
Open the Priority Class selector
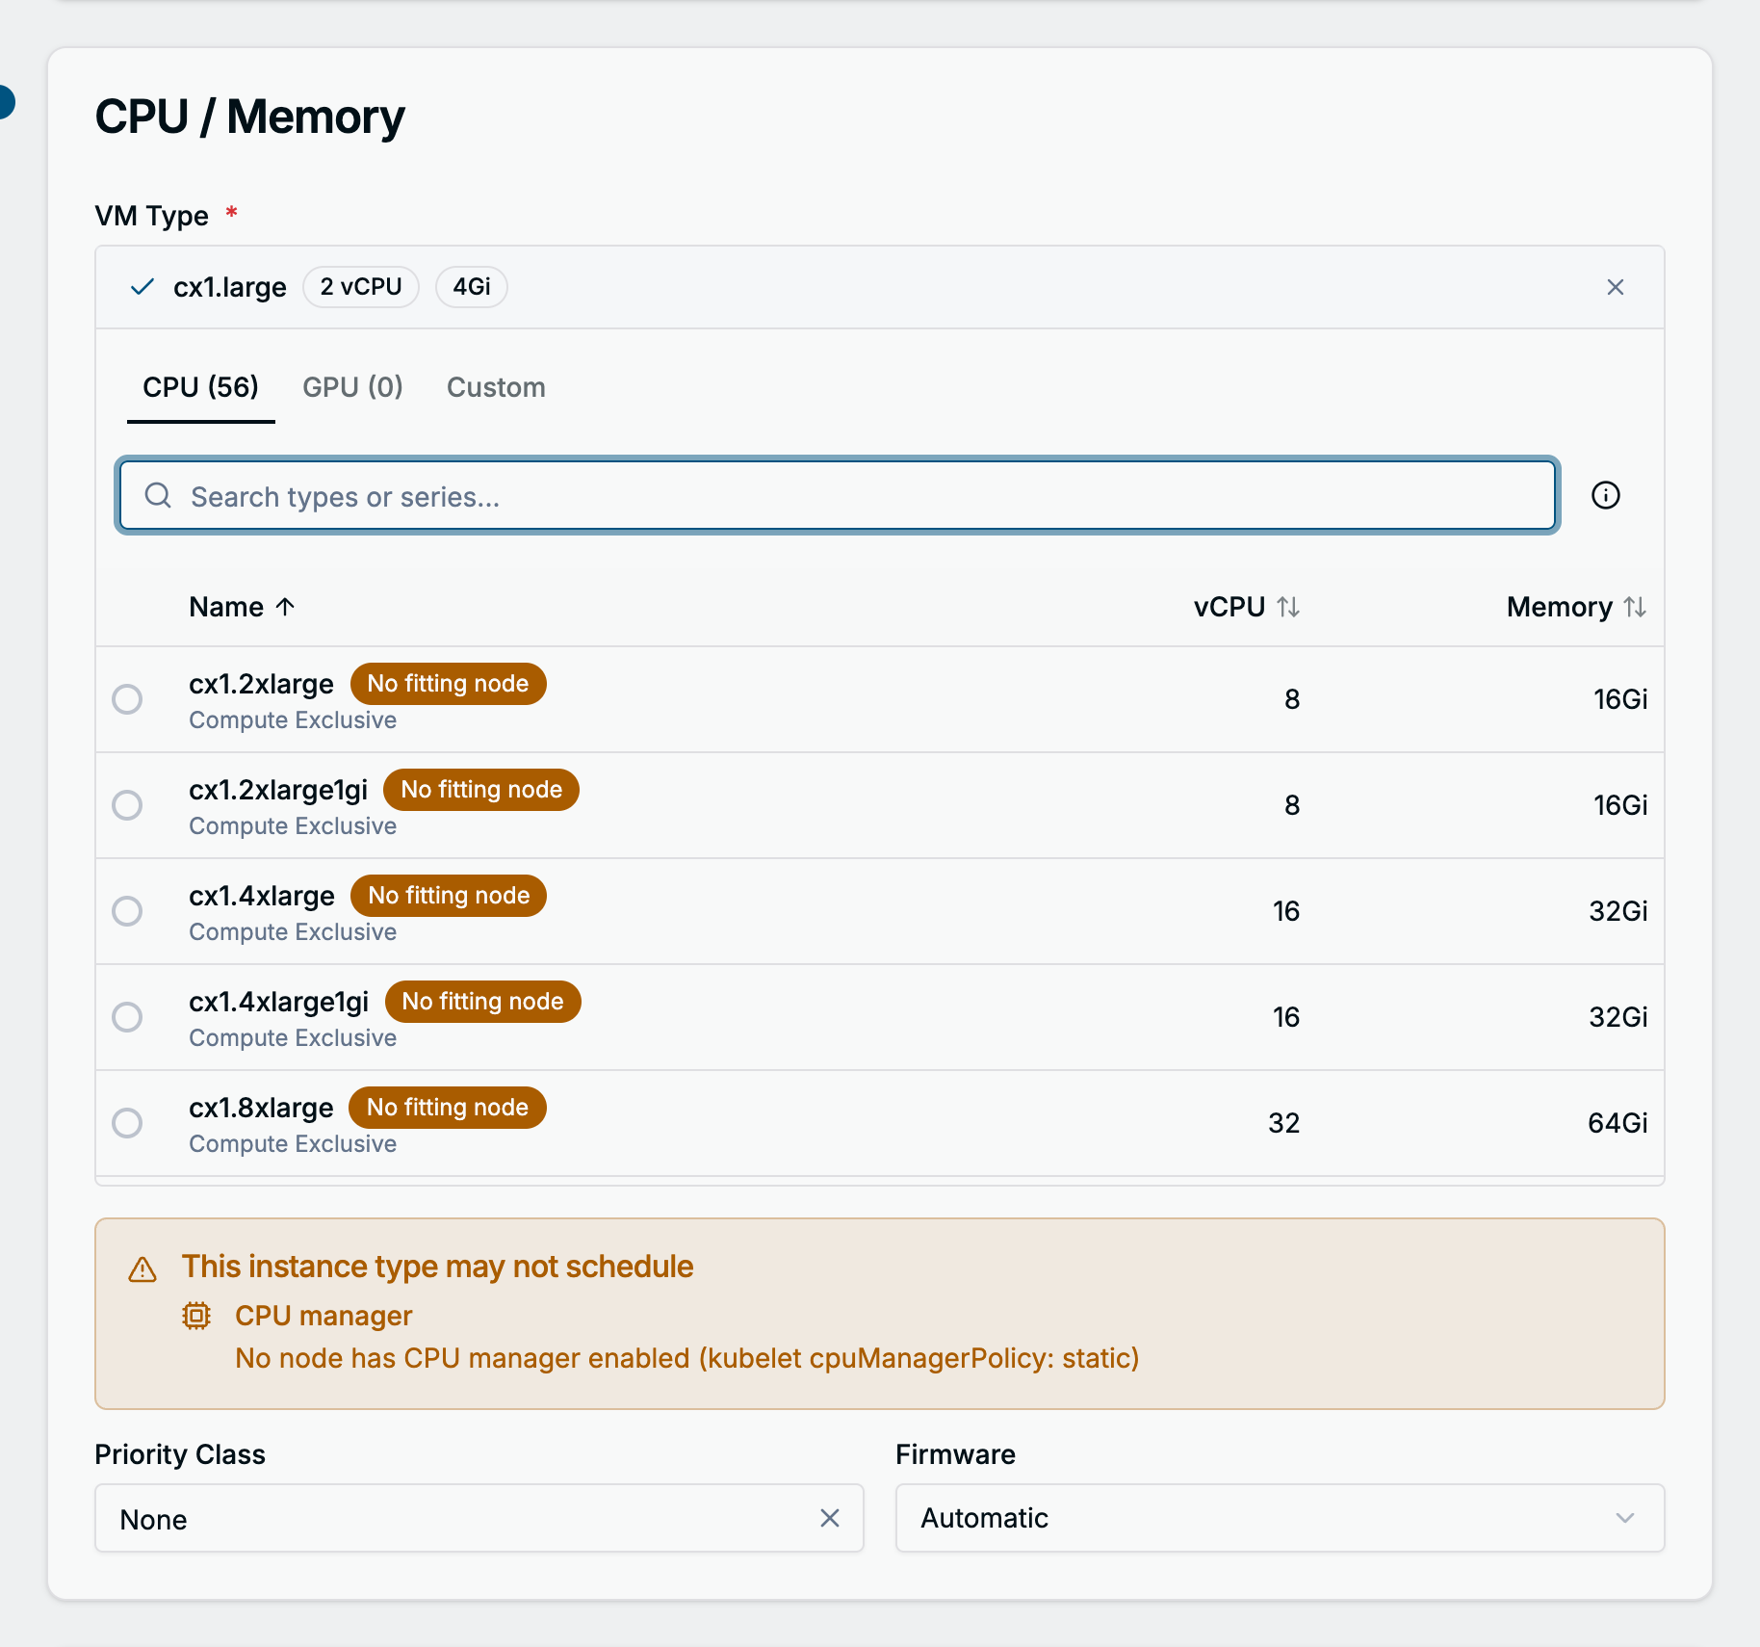pyautogui.click(x=479, y=1518)
